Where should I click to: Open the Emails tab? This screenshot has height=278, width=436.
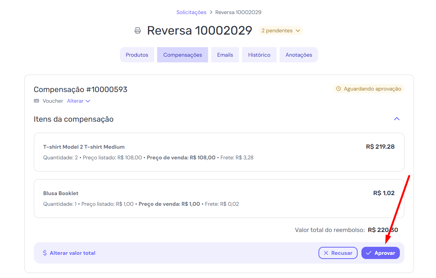click(225, 55)
